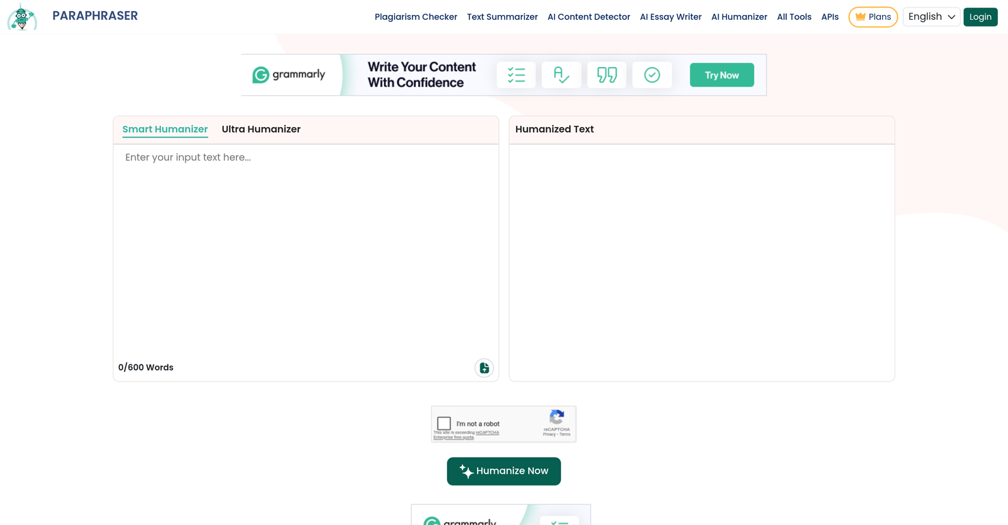Viewport: 1008px width, 525px height.
Task: Switch to the Ultra Humanizer tab
Action: tap(261, 129)
